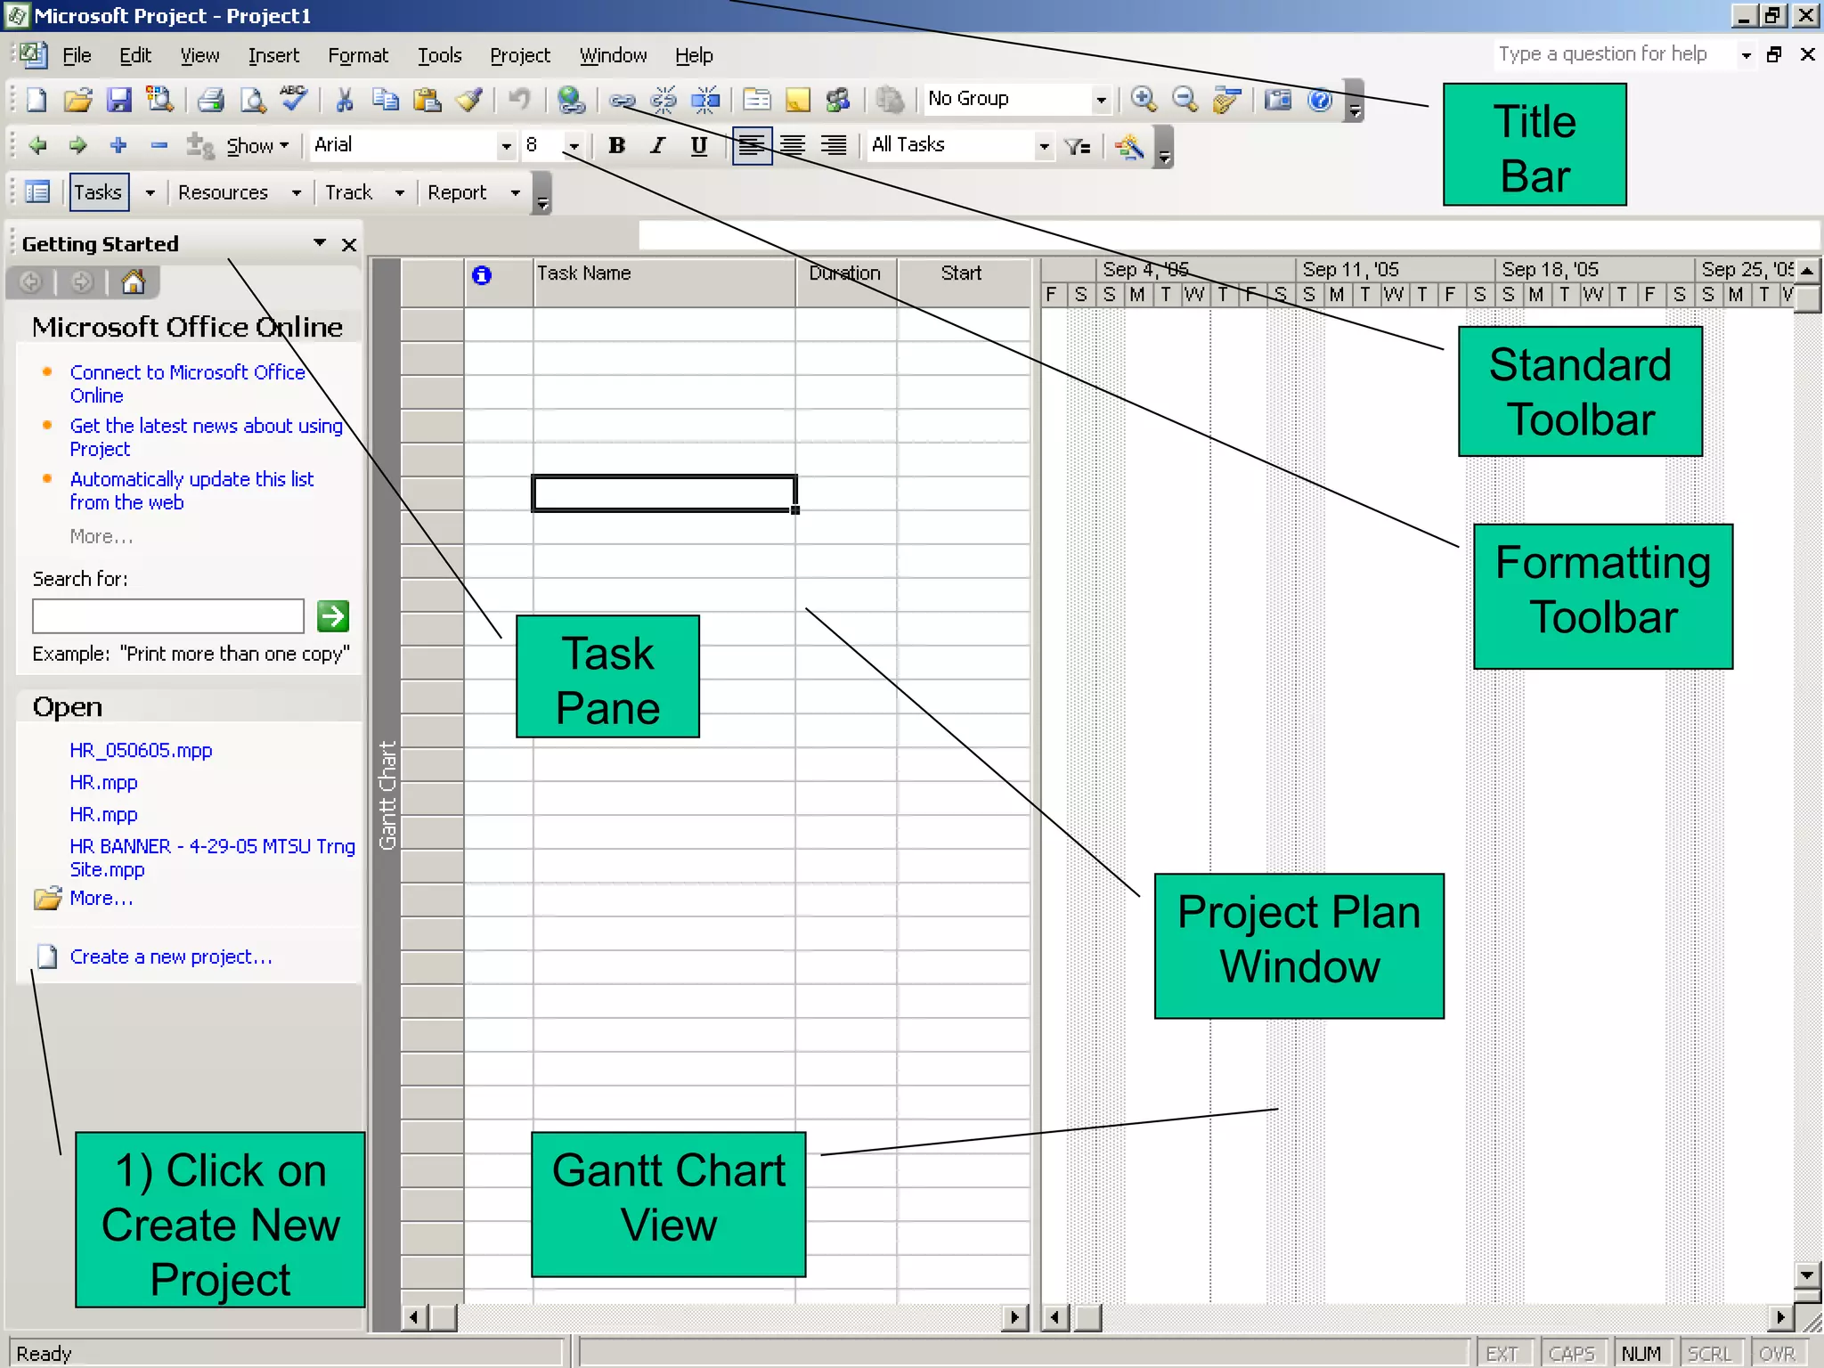This screenshot has height=1368, width=1824.
Task: Click the Go To Selected Task icon
Action: [x=1226, y=100]
